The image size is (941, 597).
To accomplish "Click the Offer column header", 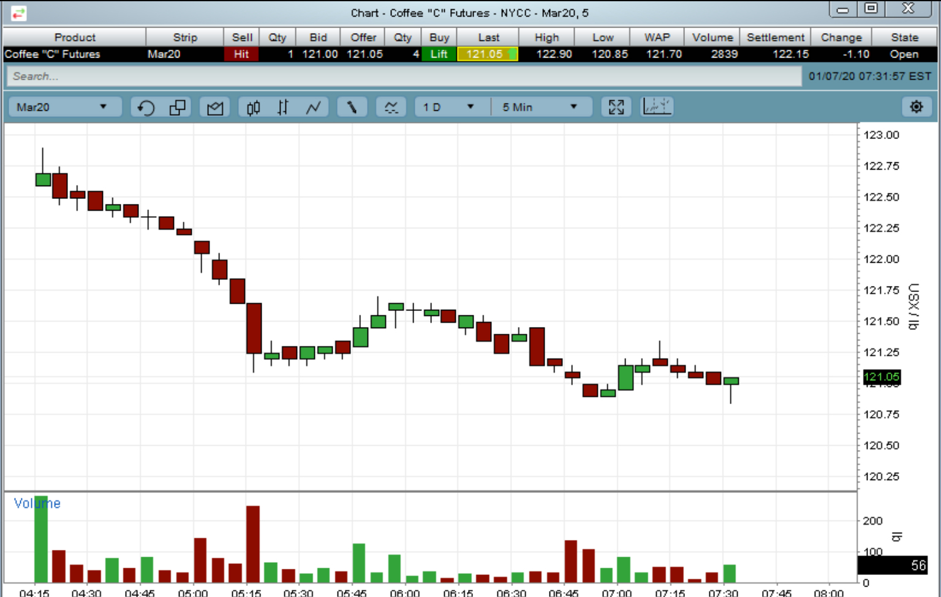I will click(363, 37).
